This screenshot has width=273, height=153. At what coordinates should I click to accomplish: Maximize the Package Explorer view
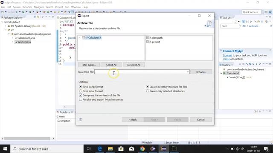point(53,17)
